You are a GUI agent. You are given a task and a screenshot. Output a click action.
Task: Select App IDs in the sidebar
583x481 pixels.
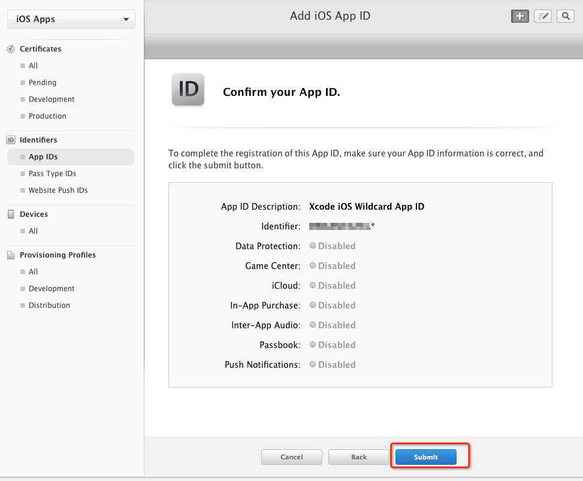click(x=43, y=157)
